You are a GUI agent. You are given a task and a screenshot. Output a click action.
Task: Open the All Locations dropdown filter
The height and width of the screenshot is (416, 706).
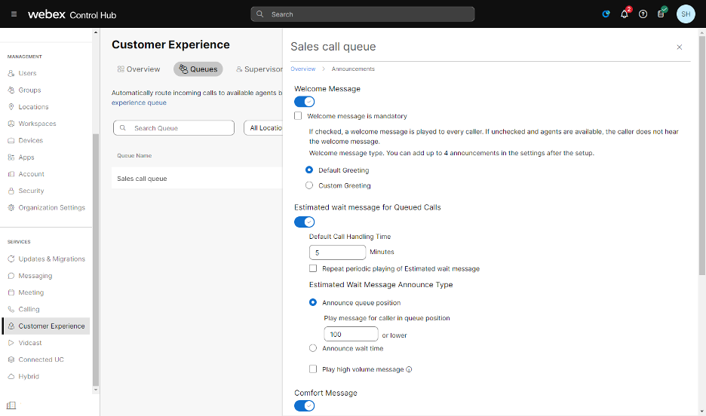click(x=265, y=128)
